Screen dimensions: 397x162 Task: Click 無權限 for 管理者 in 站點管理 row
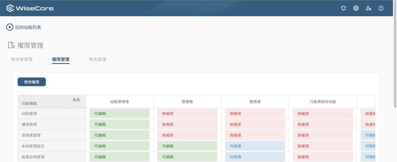pyautogui.click(x=187, y=114)
